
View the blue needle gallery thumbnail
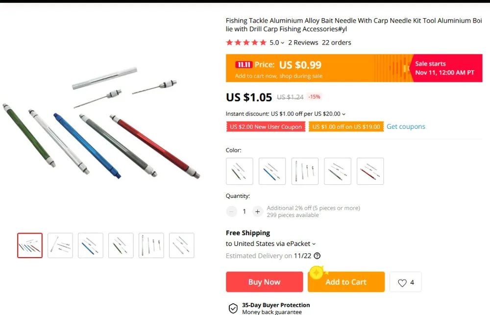(x=91, y=245)
